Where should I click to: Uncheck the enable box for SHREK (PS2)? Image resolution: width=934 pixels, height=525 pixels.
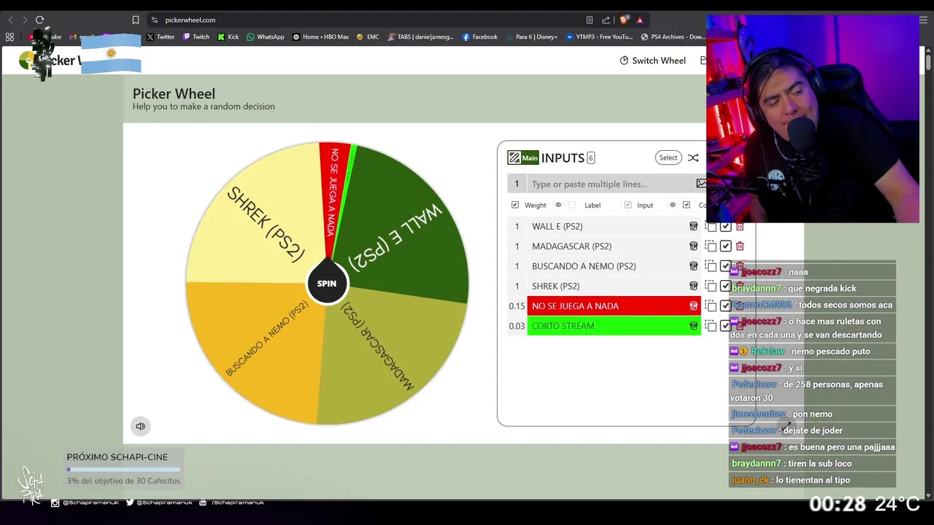tap(725, 286)
